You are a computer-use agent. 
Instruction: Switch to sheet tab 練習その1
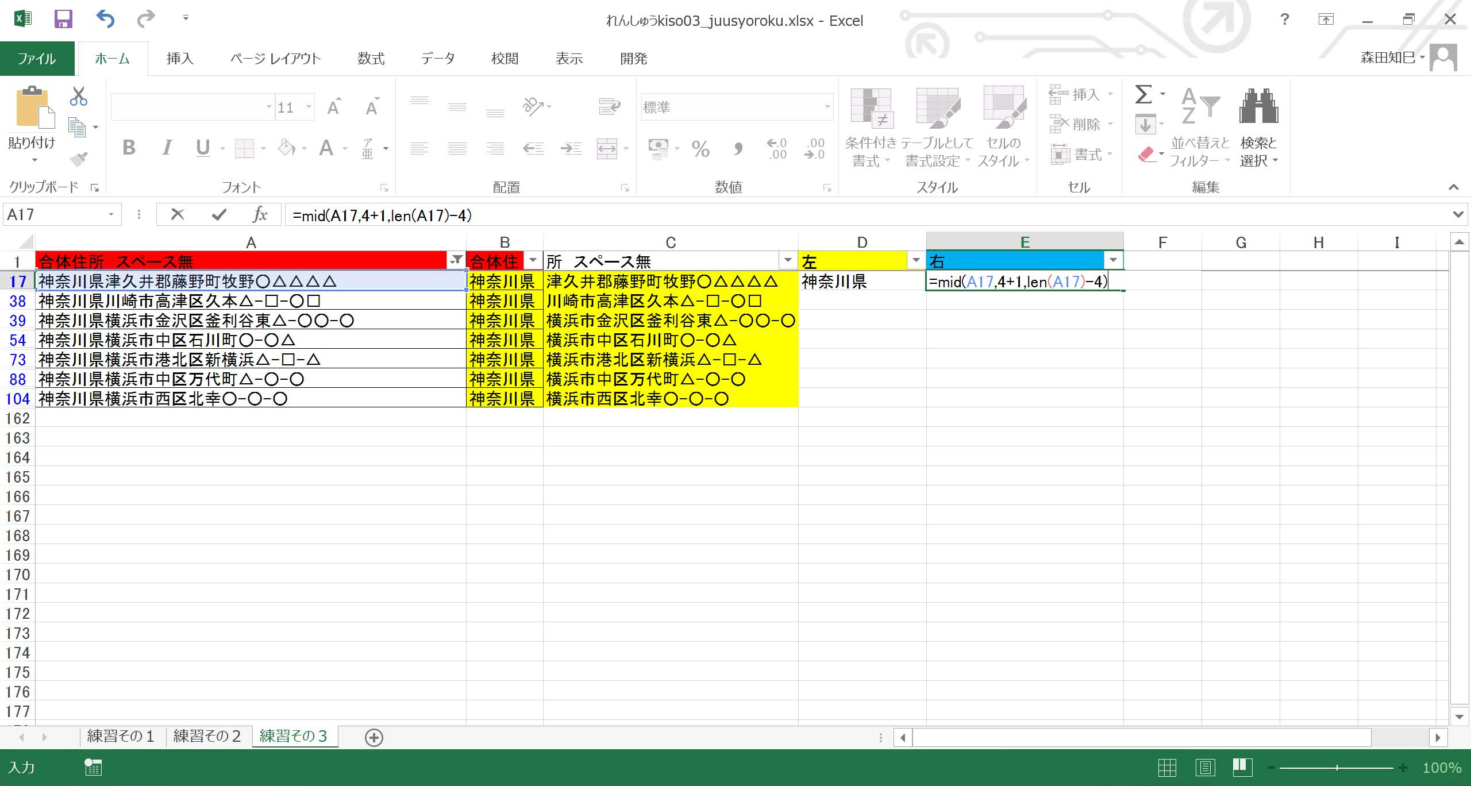click(121, 737)
